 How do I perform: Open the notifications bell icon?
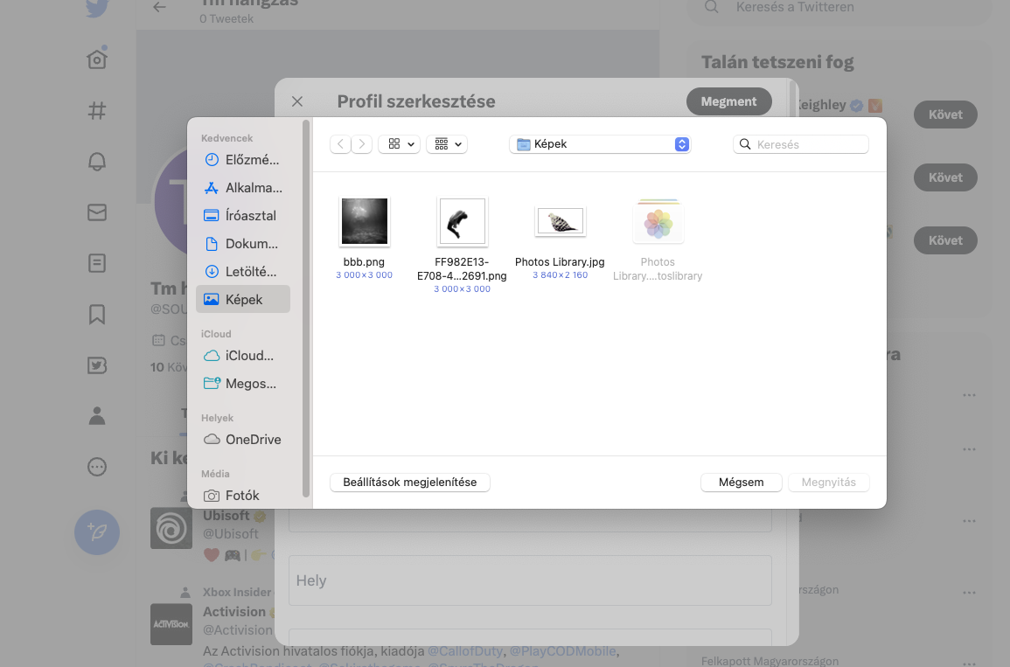click(x=97, y=162)
